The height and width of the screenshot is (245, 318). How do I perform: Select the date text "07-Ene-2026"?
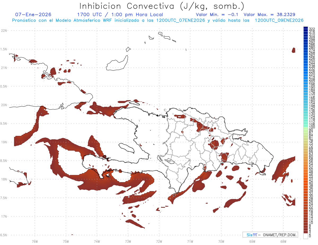coord(33,15)
